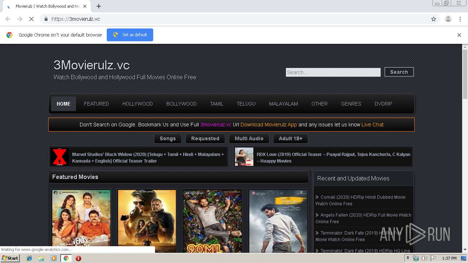Screen dimensions: 468x263
Task: Open Angels Fallen (2020) HDRip link
Action: tap(363, 218)
